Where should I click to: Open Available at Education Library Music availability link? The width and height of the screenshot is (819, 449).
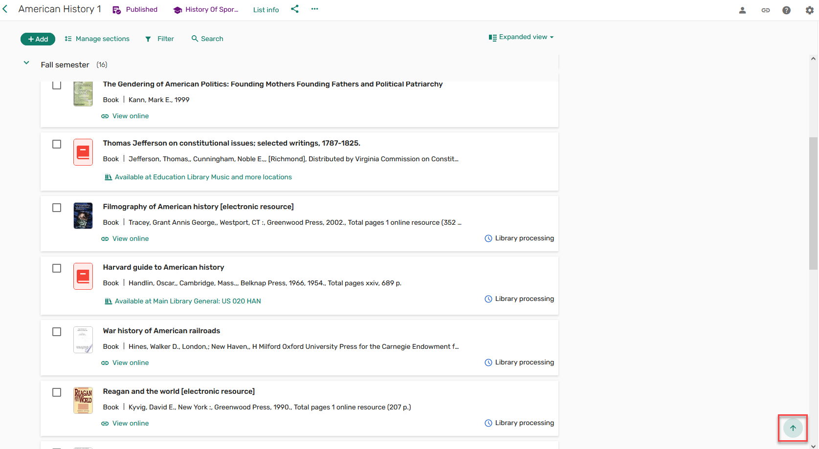coord(199,177)
